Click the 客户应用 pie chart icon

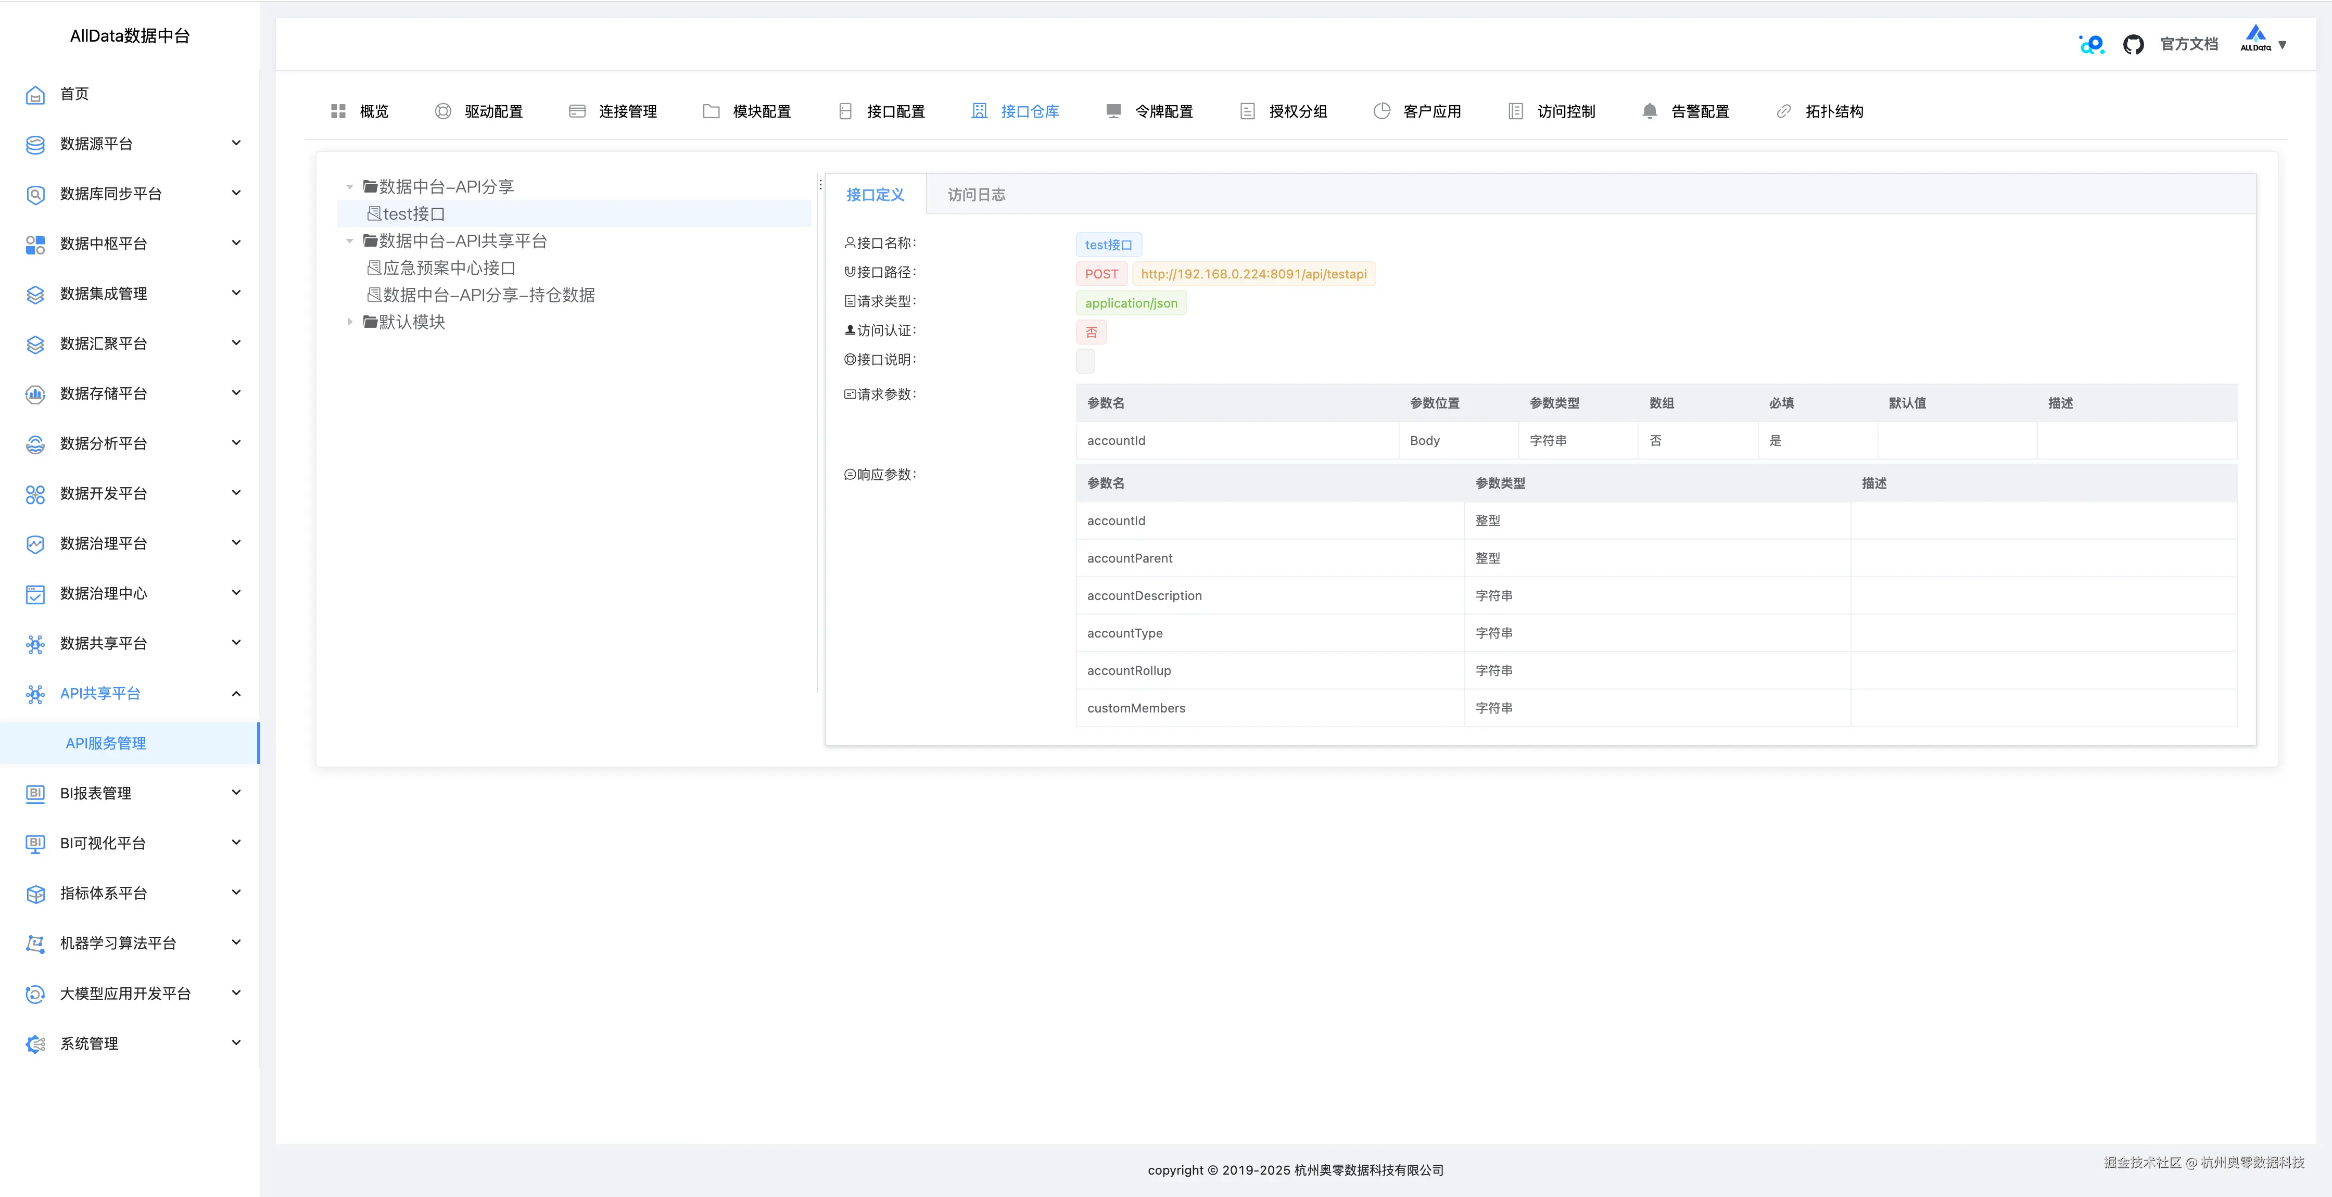pos(1382,111)
